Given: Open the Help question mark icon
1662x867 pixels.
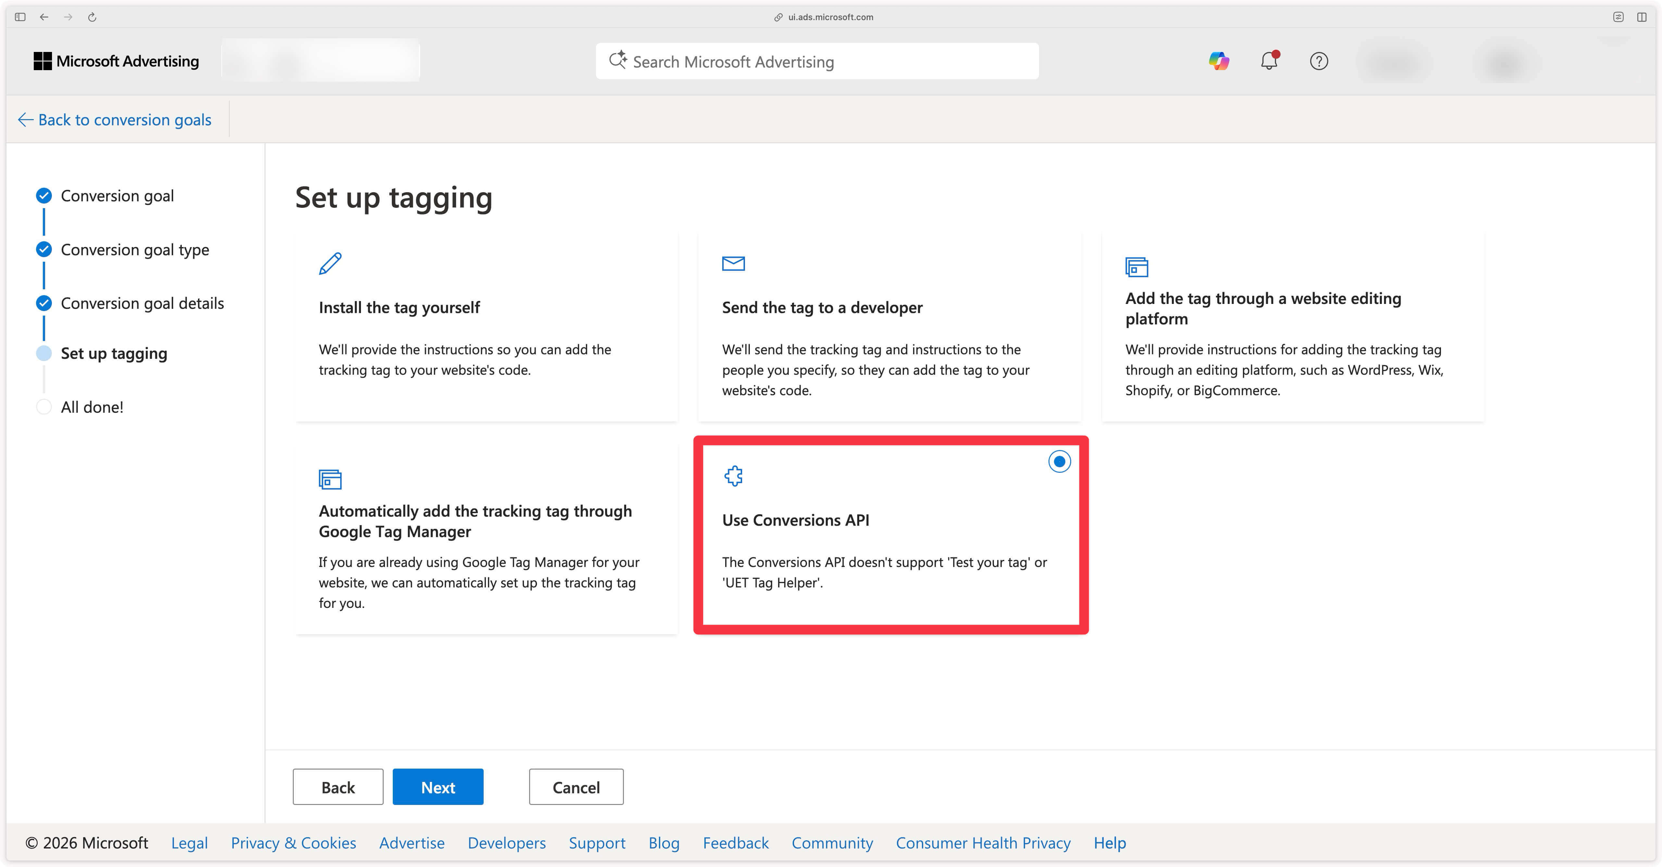Looking at the screenshot, I should click(x=1319, y=61).
